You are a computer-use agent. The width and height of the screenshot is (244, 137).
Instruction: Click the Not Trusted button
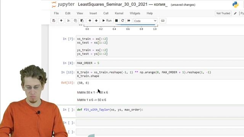tap(223, 13)
